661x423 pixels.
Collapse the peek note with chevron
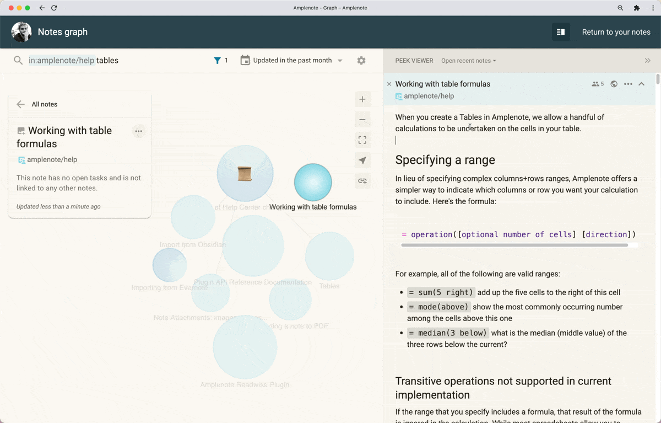coord(642,84)
